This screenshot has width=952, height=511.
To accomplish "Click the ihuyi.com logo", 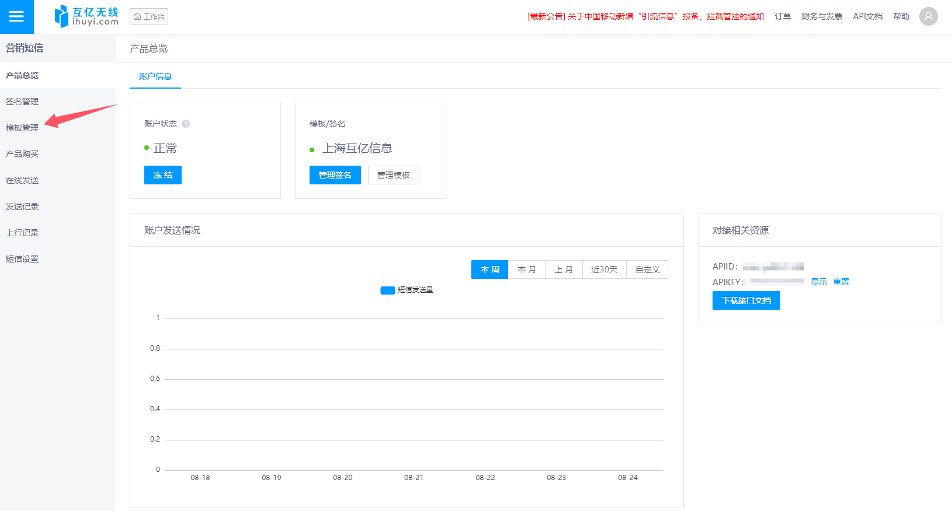I will pyautogui.click(x=86, y=16).
